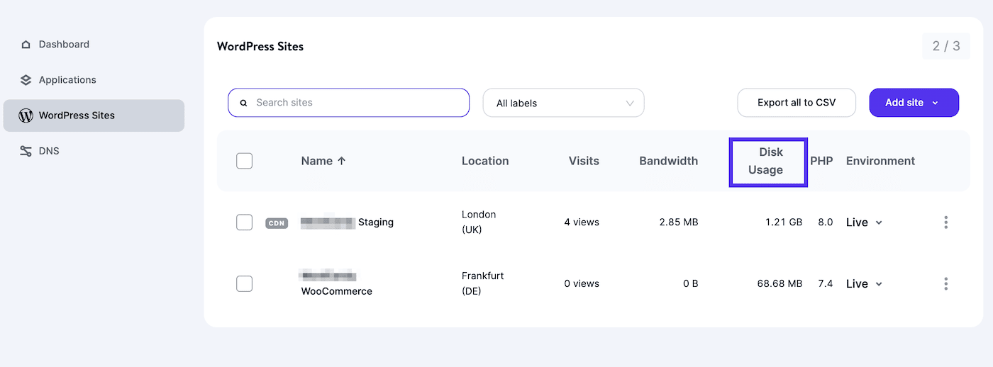The height and width of the screenshot is (367, 993).
Task: Click the PHP column header
Action: click(x=821, y=161)
